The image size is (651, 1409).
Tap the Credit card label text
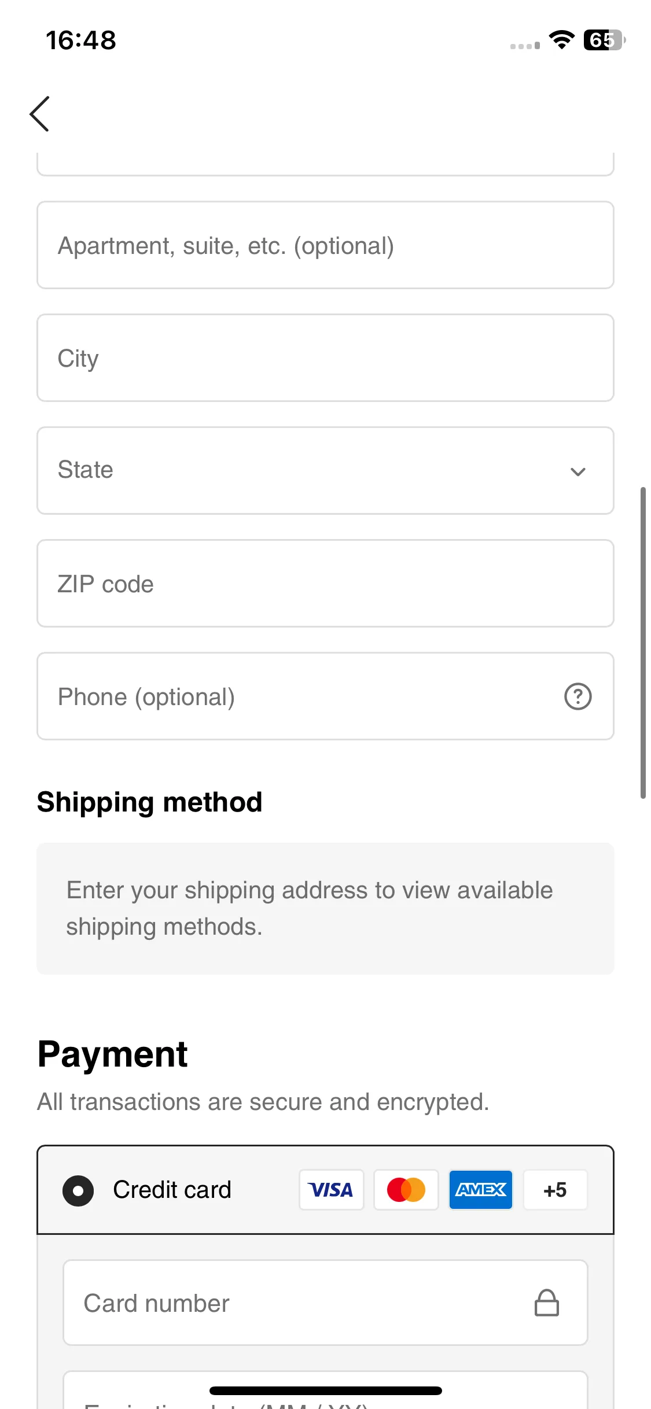click(x=172, y=1190)
